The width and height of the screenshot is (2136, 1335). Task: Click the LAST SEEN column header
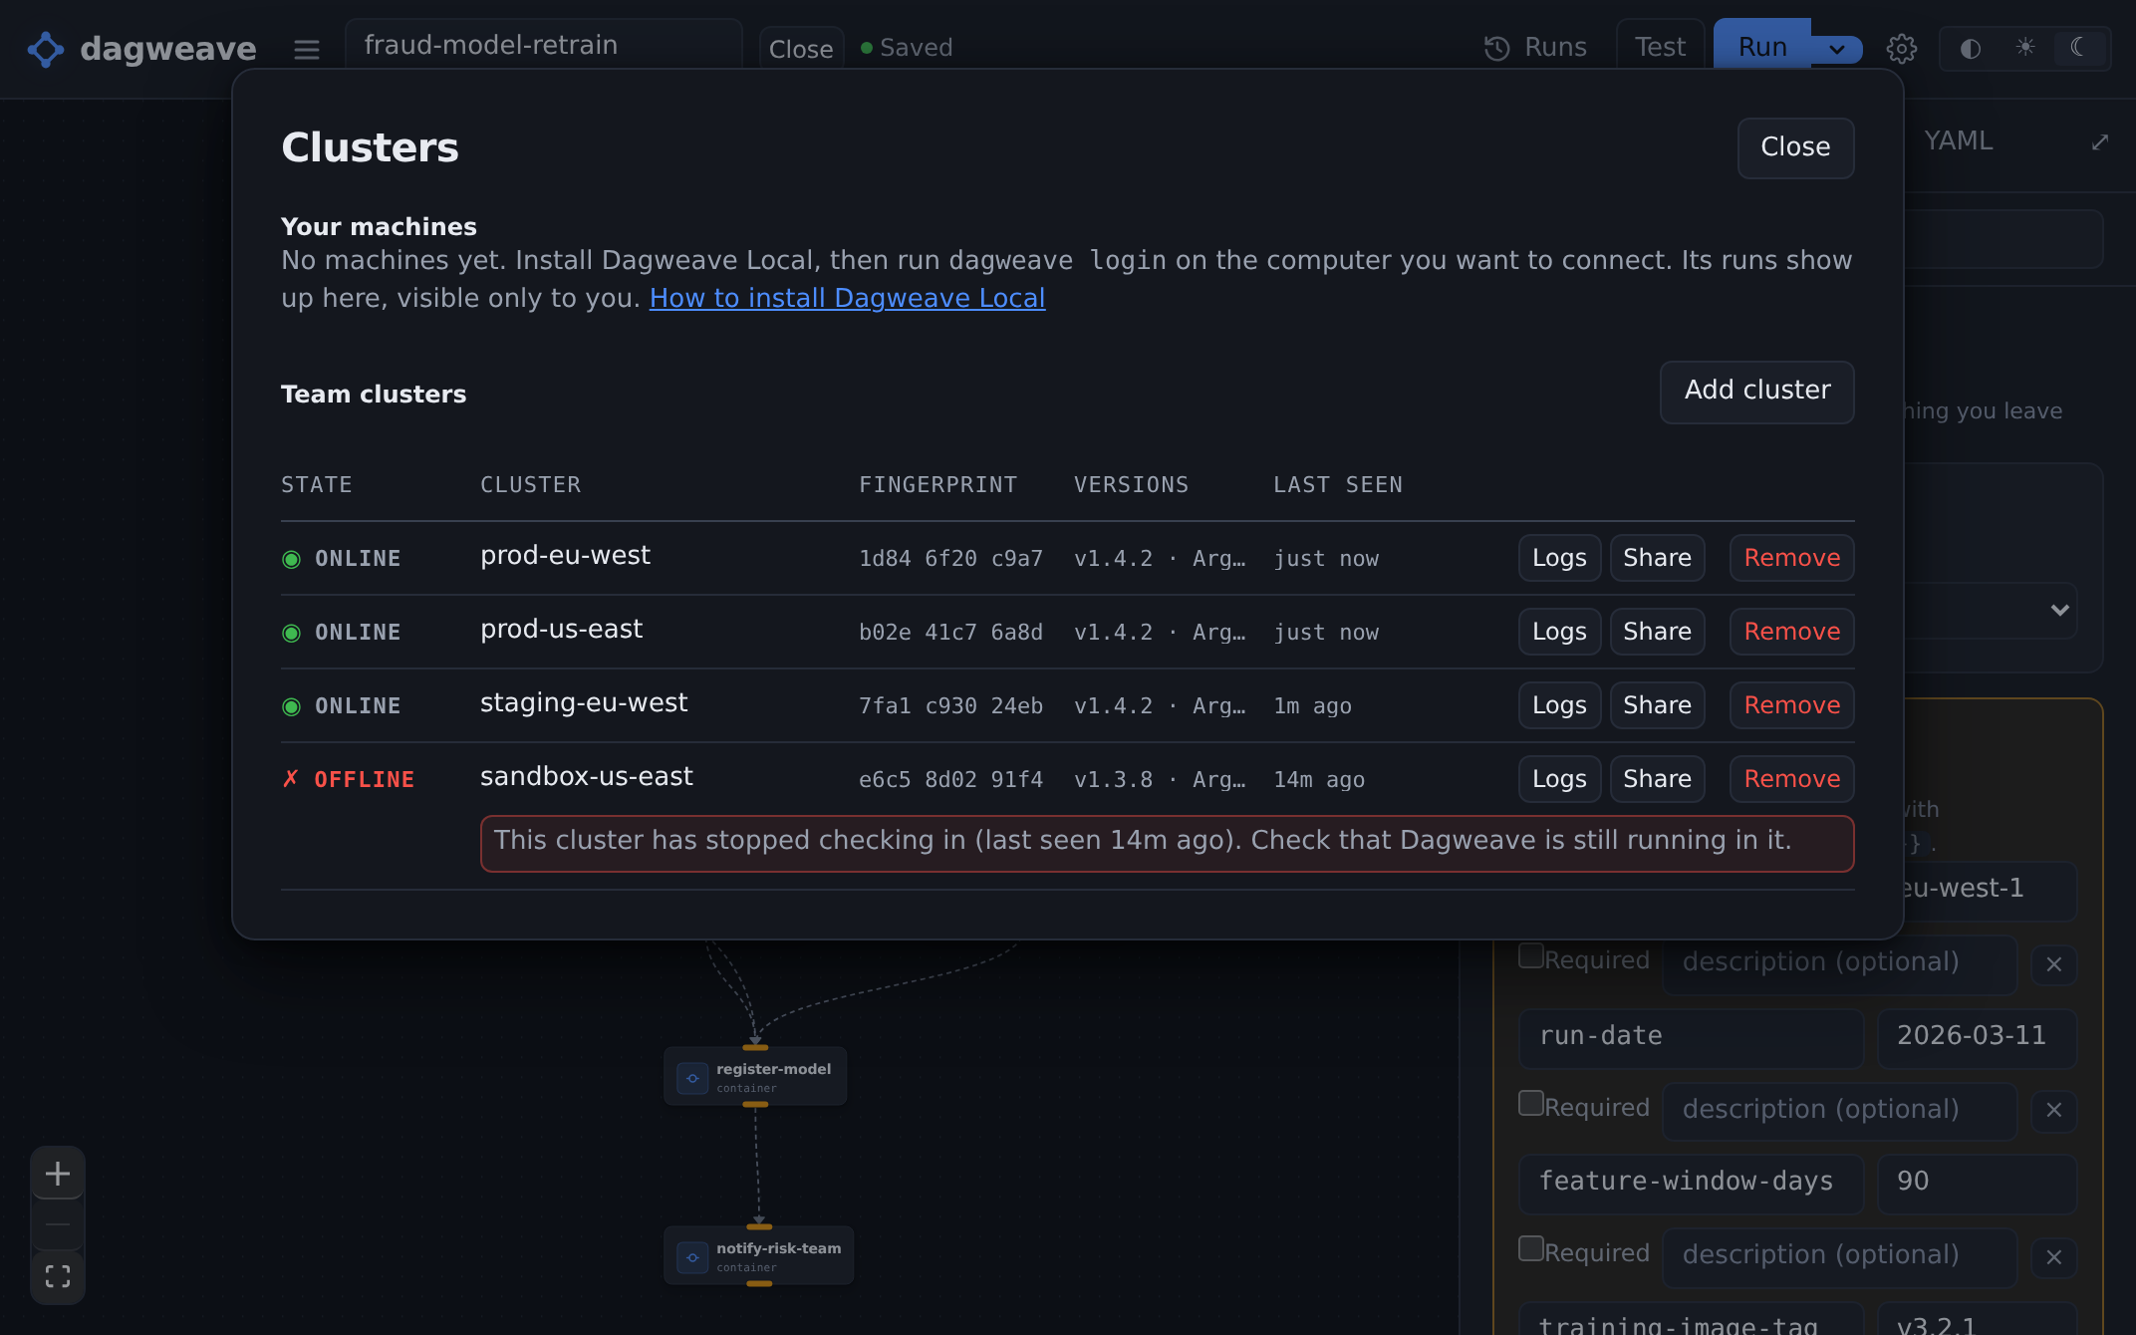(x=1337, y=485)
